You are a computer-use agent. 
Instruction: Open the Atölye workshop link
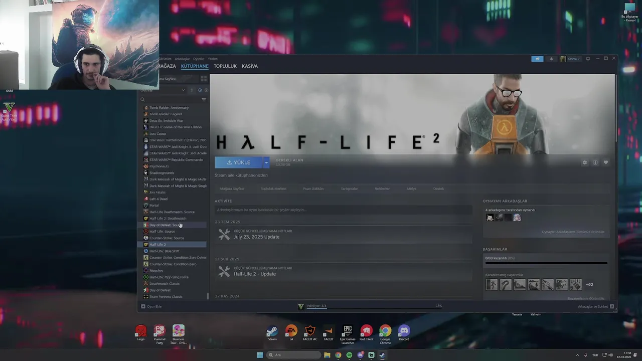pos(411,189)
